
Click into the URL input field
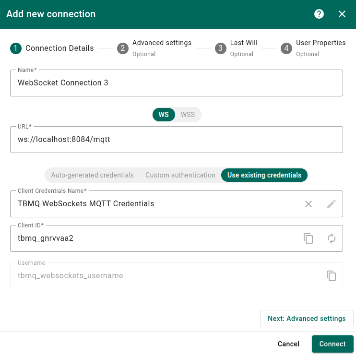(176, 140)
